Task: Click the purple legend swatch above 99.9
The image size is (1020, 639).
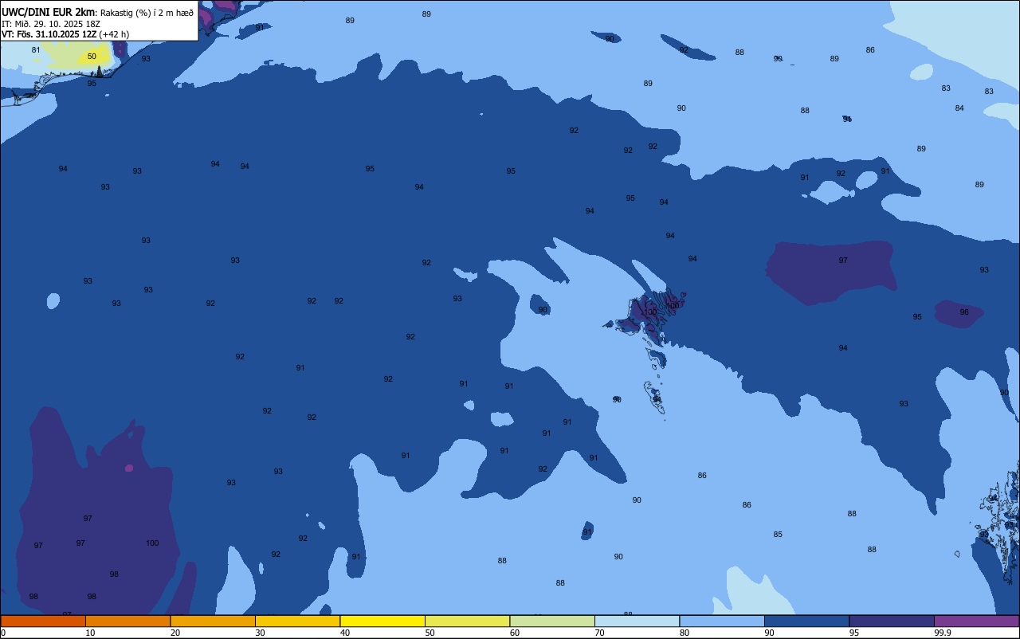Action: (976, 621)
